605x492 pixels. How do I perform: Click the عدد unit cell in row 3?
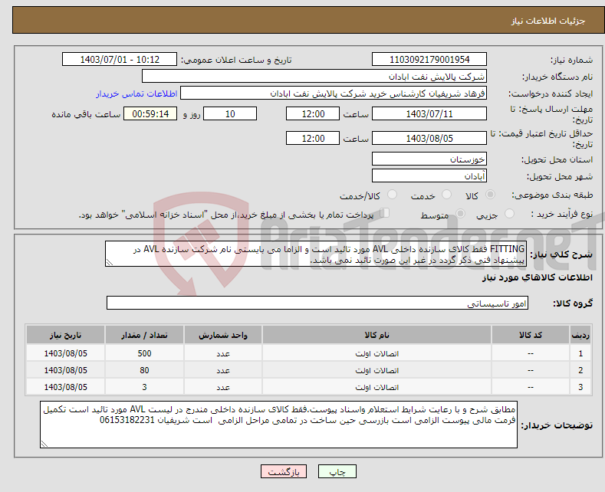223,387
